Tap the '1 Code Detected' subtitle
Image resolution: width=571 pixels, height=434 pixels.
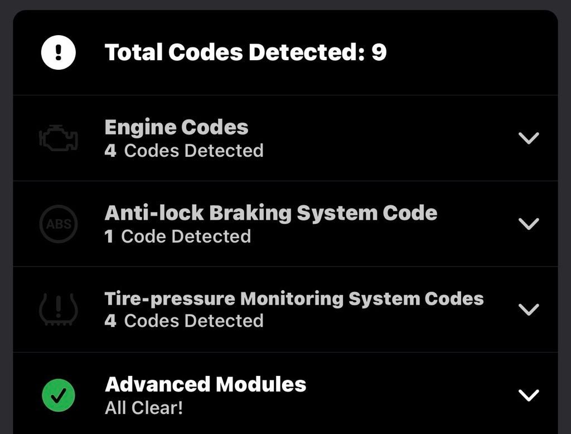tap(178, 237)
